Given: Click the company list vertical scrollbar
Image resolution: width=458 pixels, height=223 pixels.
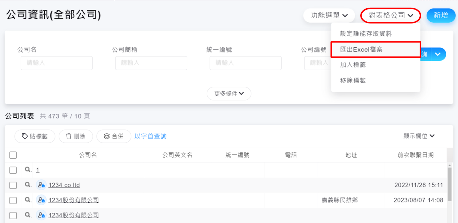Looking at the screenshot, I should pyautogui.click(x=449, y=184).
